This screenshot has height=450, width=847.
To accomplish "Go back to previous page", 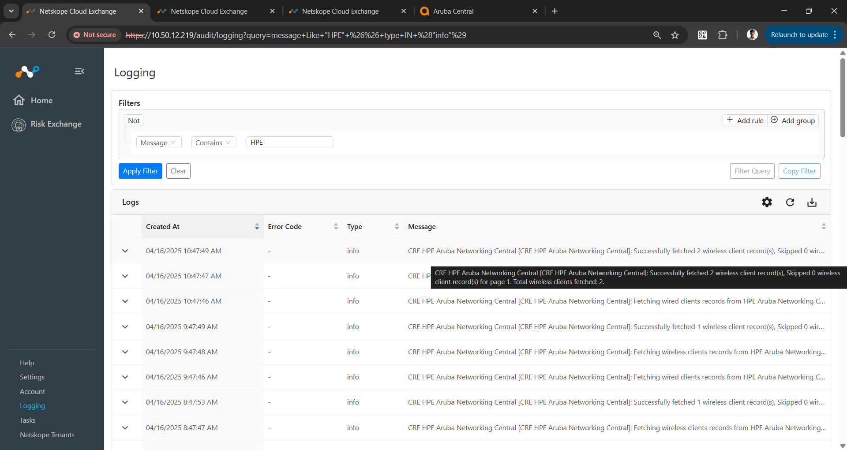I will pyautogui.click(x=12, y=35).
